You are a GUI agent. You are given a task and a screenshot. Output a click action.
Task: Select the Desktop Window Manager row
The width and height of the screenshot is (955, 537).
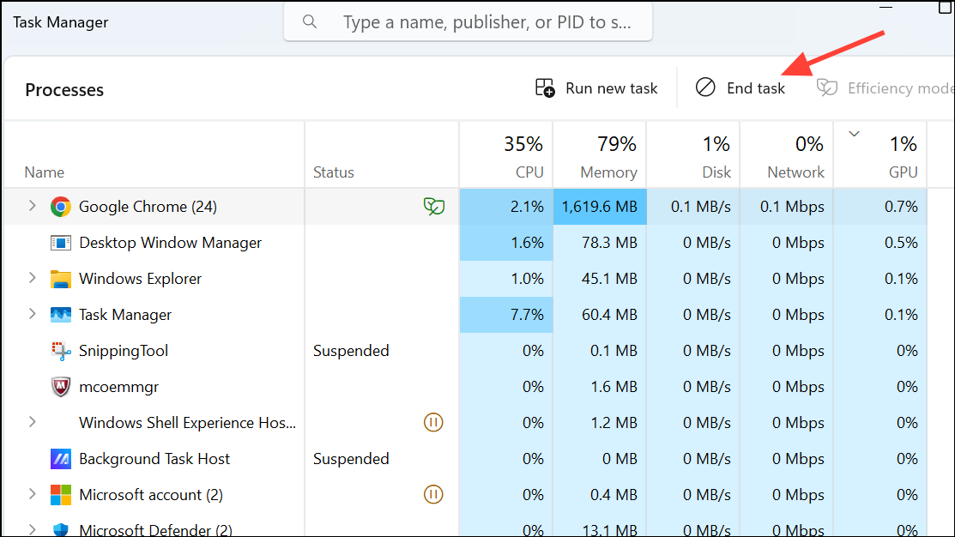465,242
